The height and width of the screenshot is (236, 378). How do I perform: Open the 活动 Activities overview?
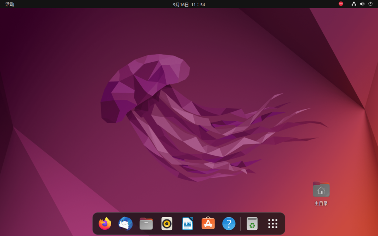(10, 4)
